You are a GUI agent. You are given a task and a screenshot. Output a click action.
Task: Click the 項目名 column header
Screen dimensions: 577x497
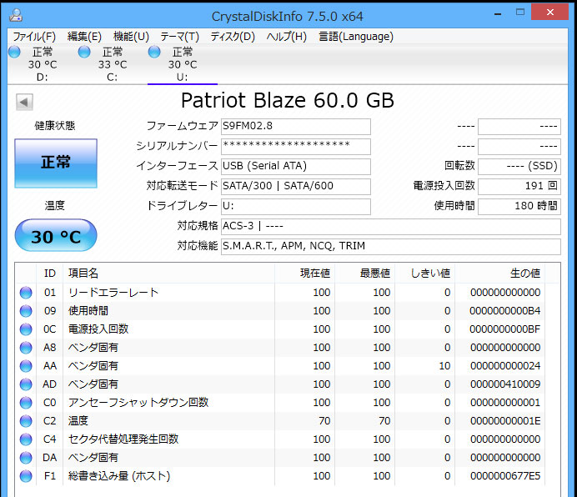[168, 274]
